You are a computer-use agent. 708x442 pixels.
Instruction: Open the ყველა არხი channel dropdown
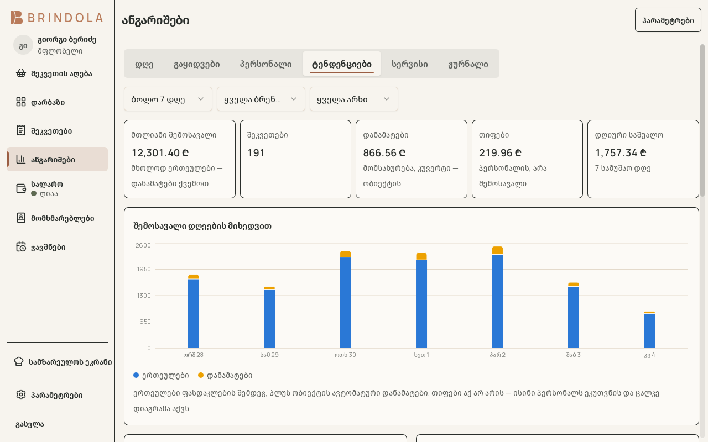point(354,99)
